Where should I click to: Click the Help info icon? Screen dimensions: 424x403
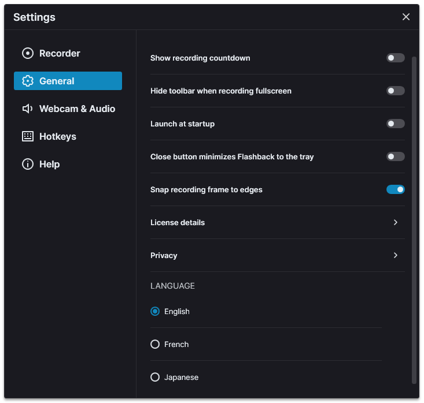point(28,164)
